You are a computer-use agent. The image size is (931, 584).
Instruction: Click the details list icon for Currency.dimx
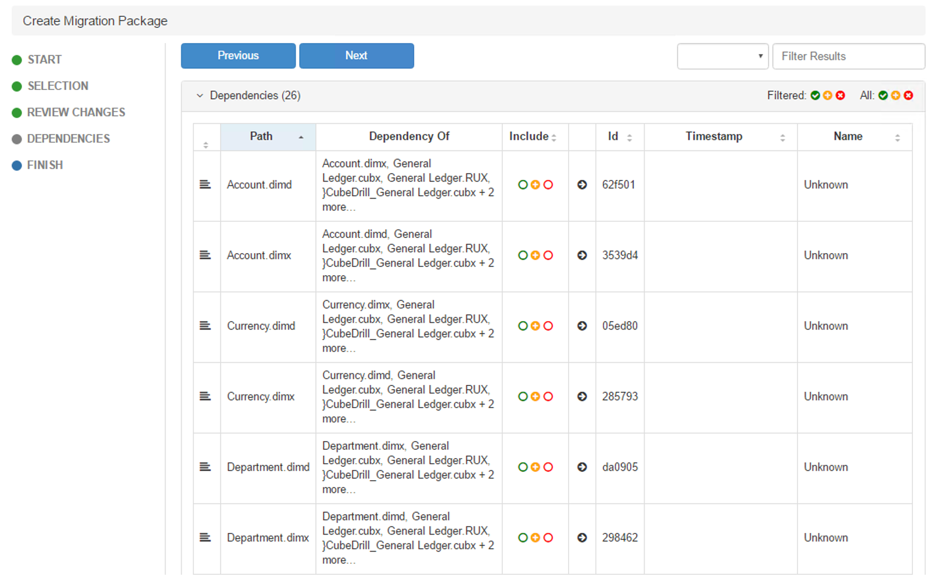(205, 396)
